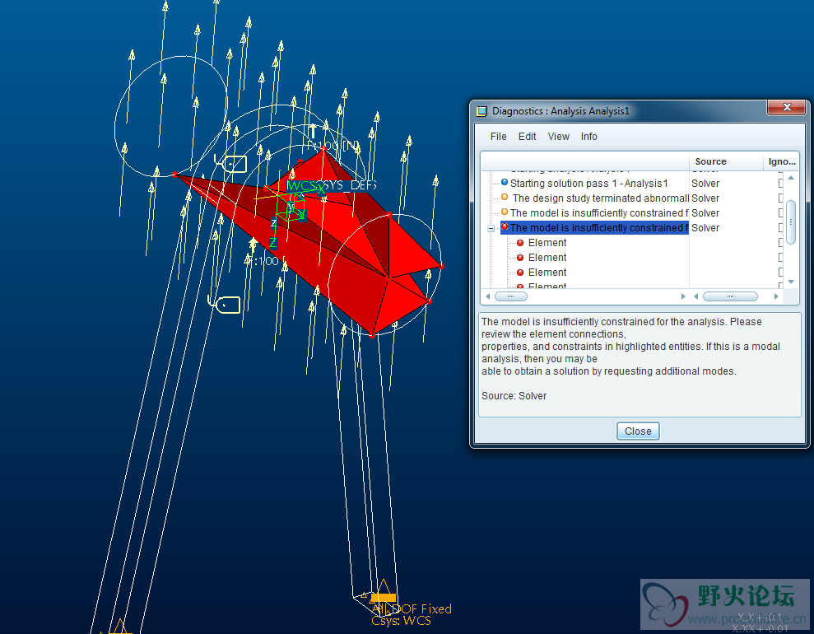This screenshot has height=634, width=814.
Task: Click the 'Source: Solver' text in the description pane
Action: pyautogui.click(x=514, y=396)
